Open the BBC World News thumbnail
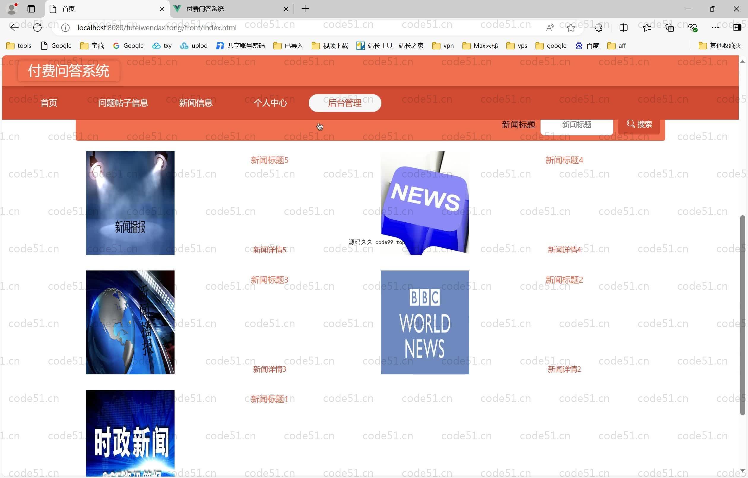Image resolution: width=748 pixels, height=478 pixels. point(425,322)
